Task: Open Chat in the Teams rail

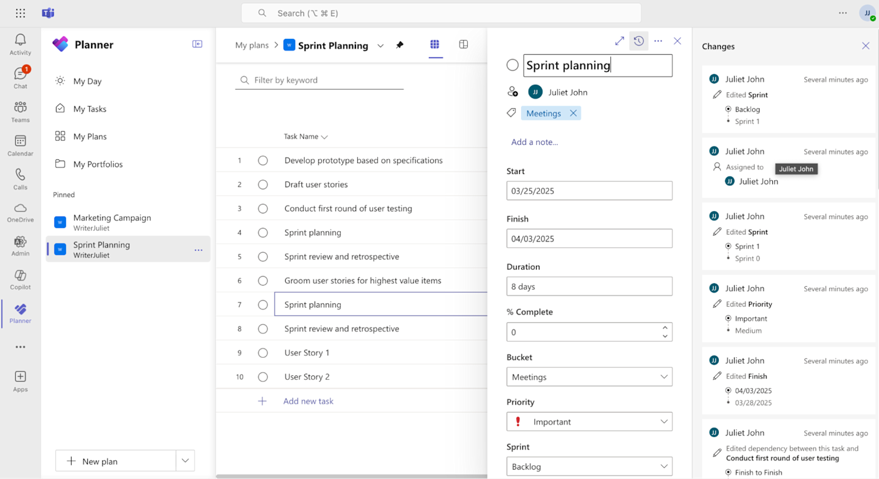Action: click(x=20, y=78)
